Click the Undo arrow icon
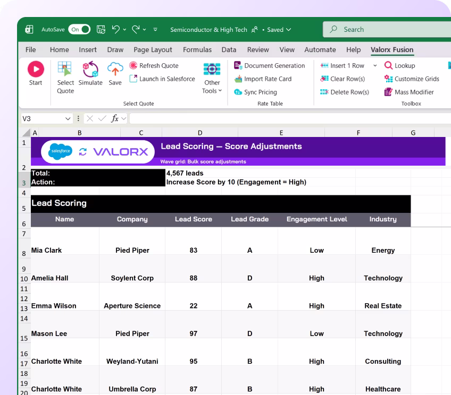Viewport: 451px width, 395px height. (x=116, y=29)
